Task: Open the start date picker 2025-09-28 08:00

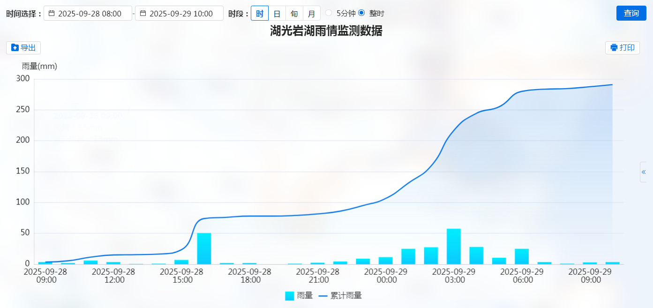Action: (x=90, y=14)
